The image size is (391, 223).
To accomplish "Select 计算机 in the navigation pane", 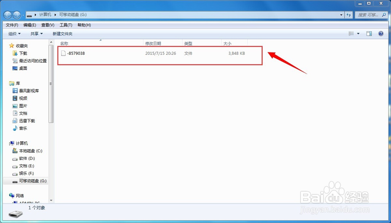I will pos(22,143).
